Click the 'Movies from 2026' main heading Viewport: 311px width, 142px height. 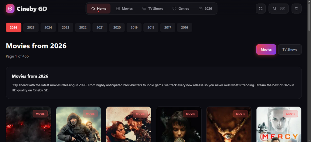tap(36, 46)
